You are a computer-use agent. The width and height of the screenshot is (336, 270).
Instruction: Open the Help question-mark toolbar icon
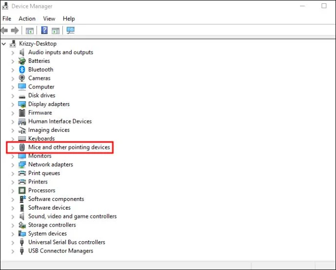pyautogui.click(x=44, y=30)
